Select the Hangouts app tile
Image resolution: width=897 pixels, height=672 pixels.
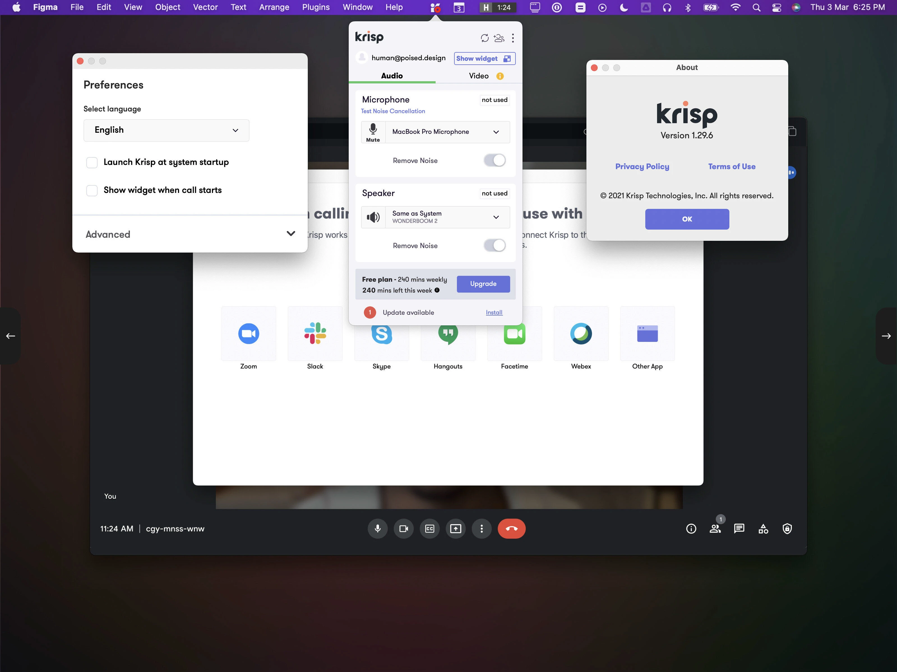[x=448, y=343]
